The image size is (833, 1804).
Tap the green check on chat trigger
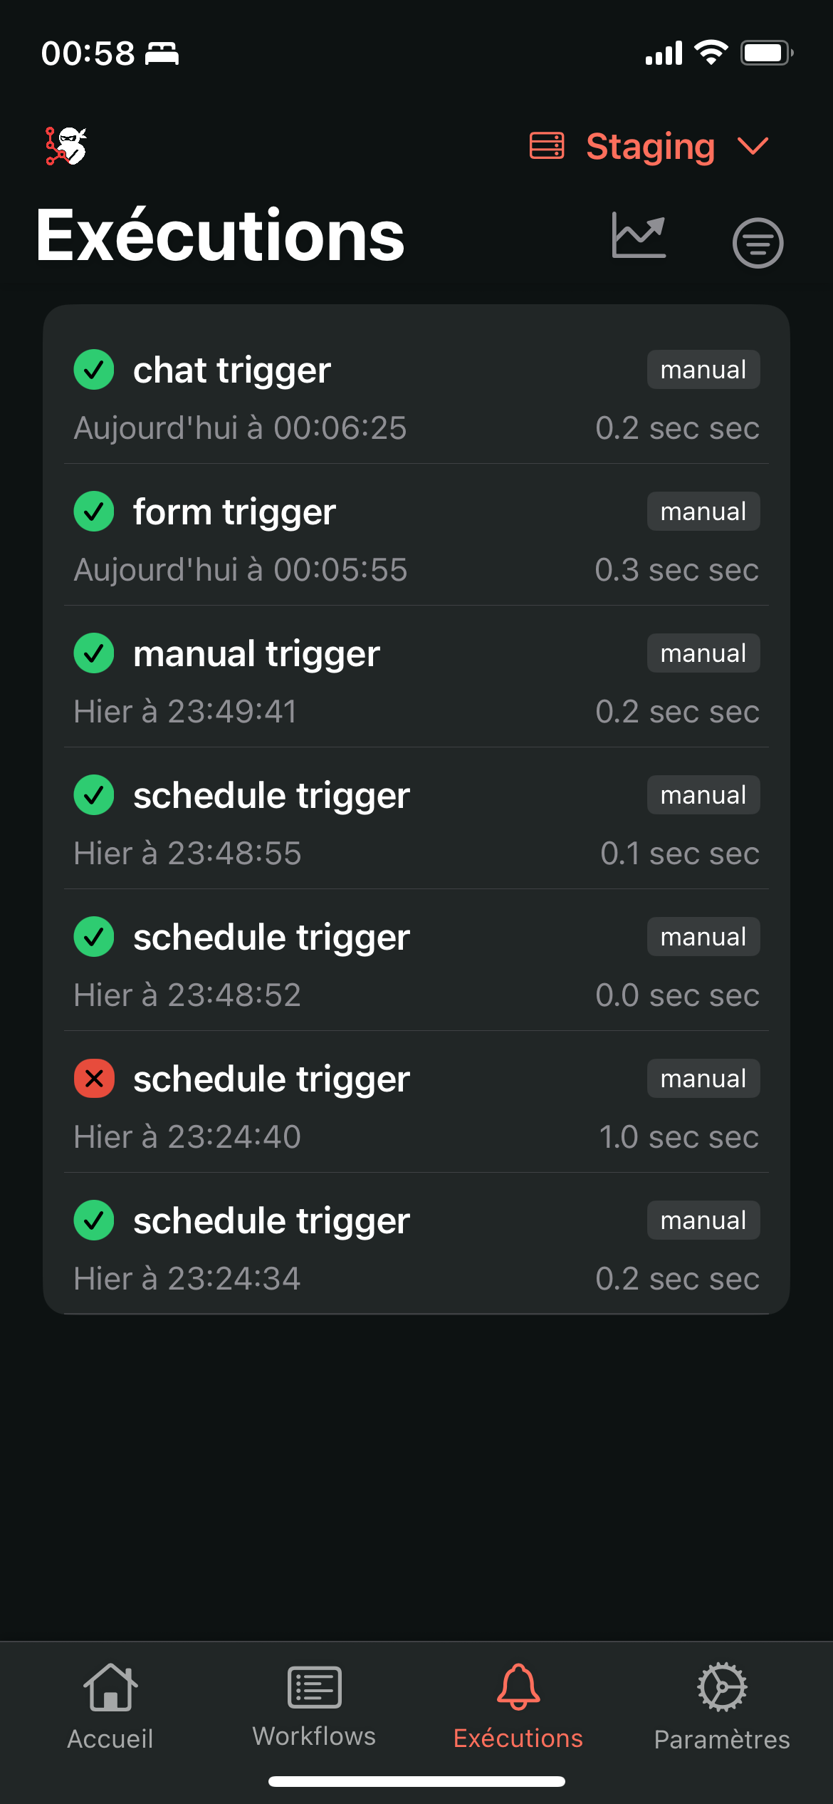coord(94,370)
